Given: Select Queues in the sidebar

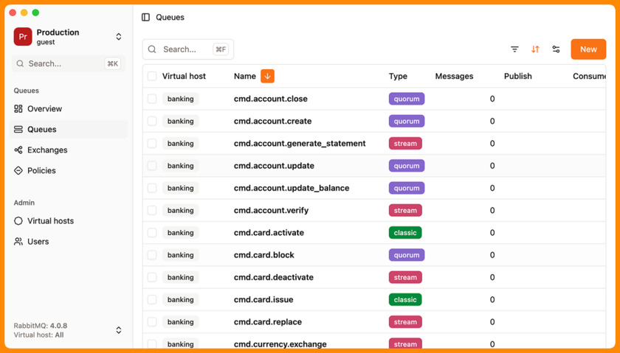Looking at the screenshot, I should 69,129.
